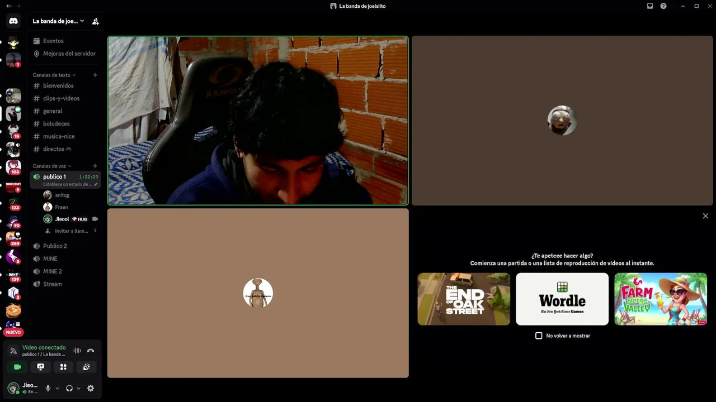The image size is (716, 402).
Task: Collapse the Canales de texto category
Action: 54,75
